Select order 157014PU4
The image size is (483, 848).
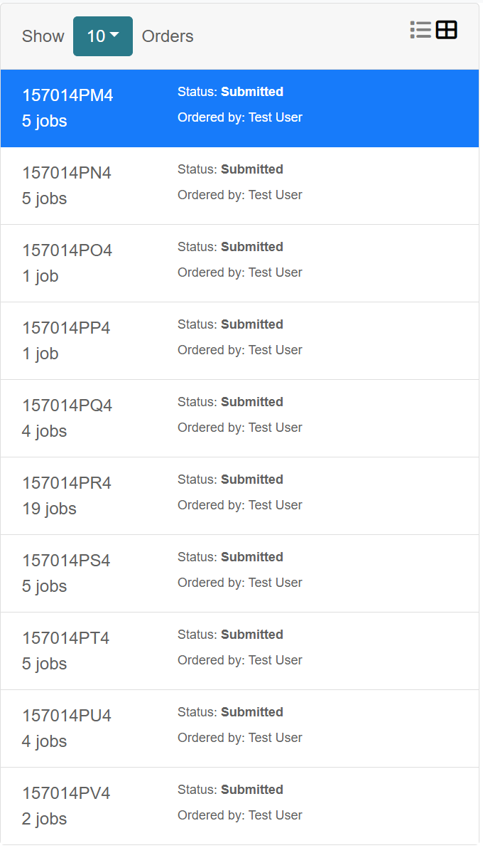click(x=240, y=728)
